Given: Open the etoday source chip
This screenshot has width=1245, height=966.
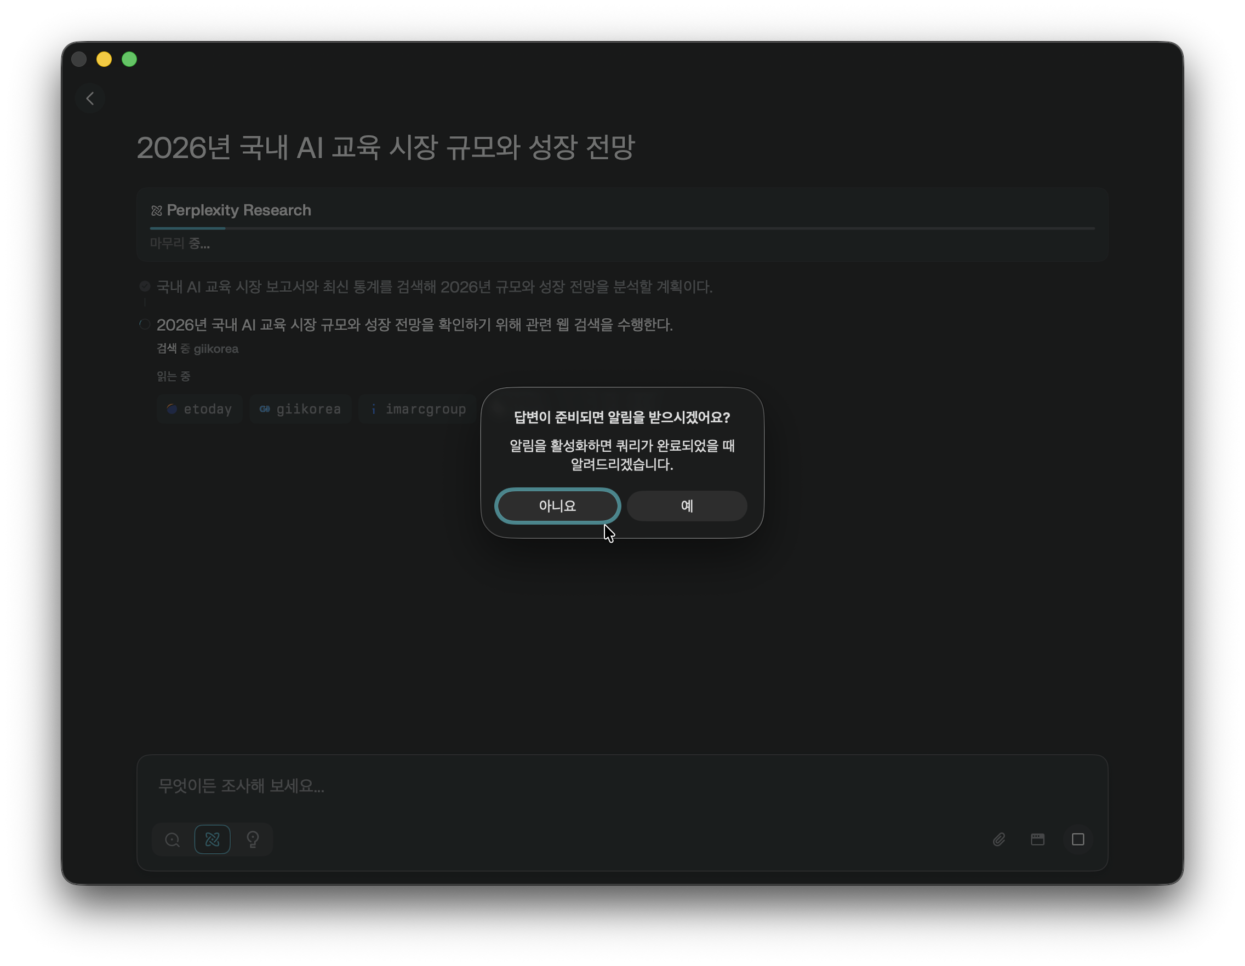Looking at the screenshot, I should (199, 409).
